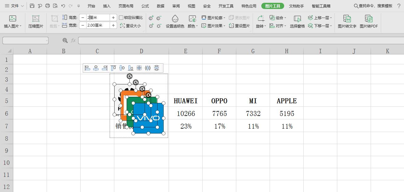Click the height plus stepper

(113, 18)
